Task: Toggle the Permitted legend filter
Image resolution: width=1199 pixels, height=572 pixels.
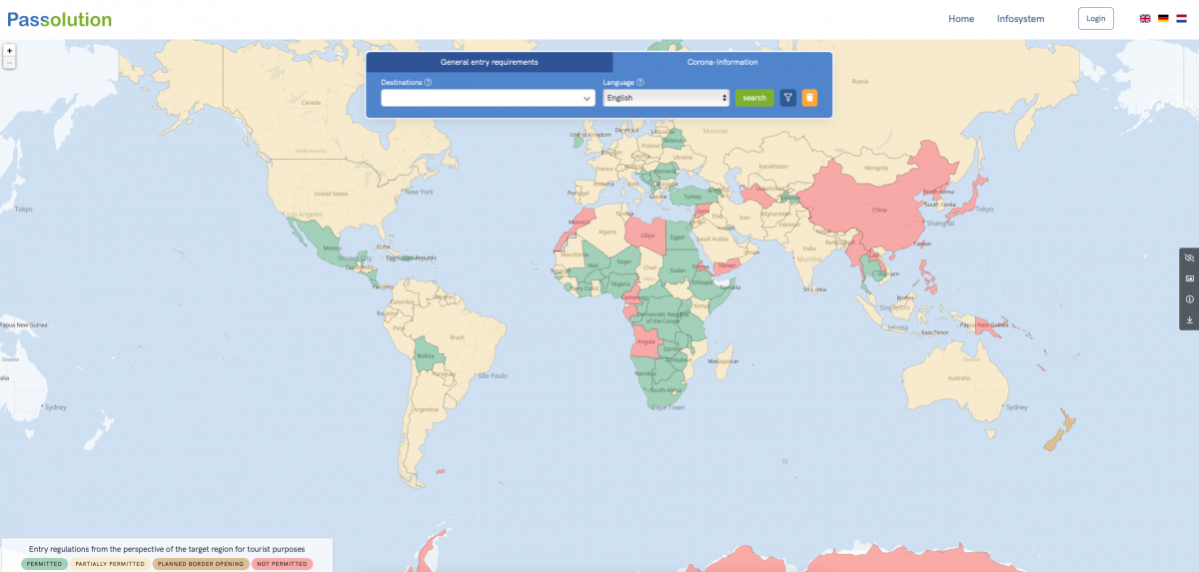Action: coord(44,564)
